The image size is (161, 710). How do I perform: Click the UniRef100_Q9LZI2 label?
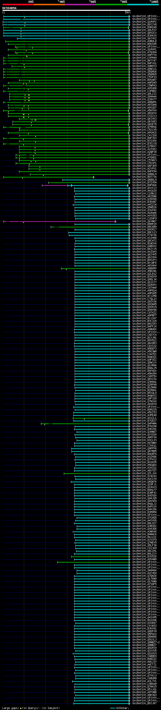tap(144, 94)
